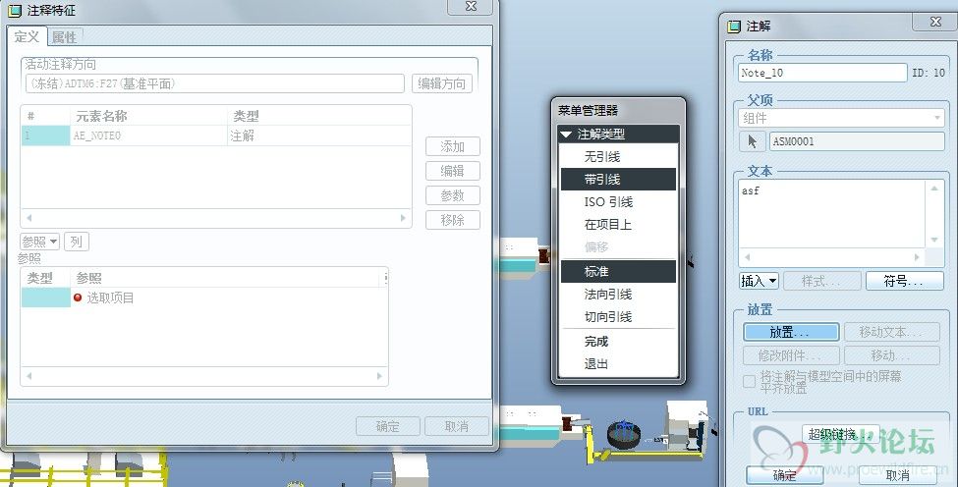Click element list left scroll arrow

click(28, 218)
